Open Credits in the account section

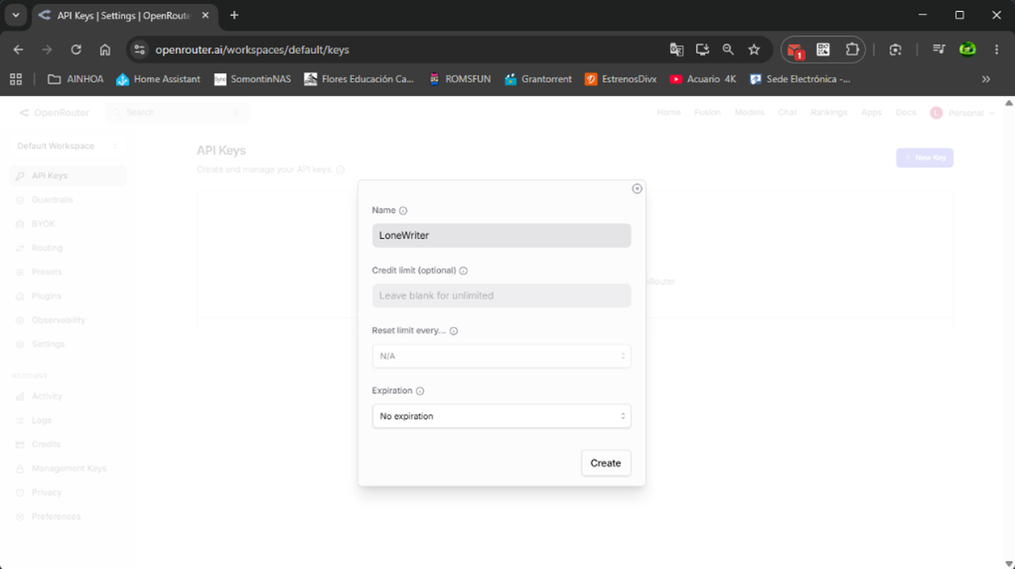point(68,444)
